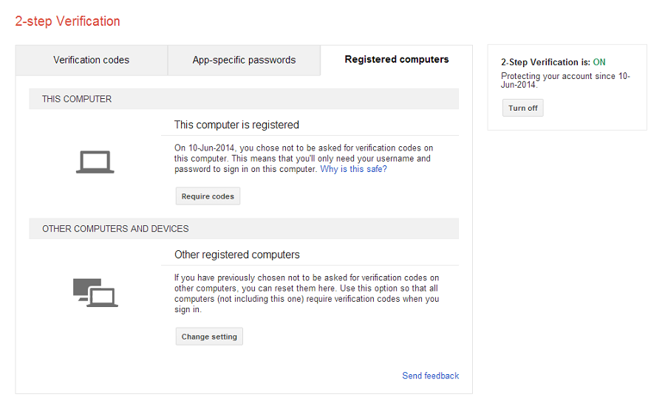Switch to the Verification codes tab
Image resolution: width=665 pixels, height=417 pixels.
coord(91,61)
